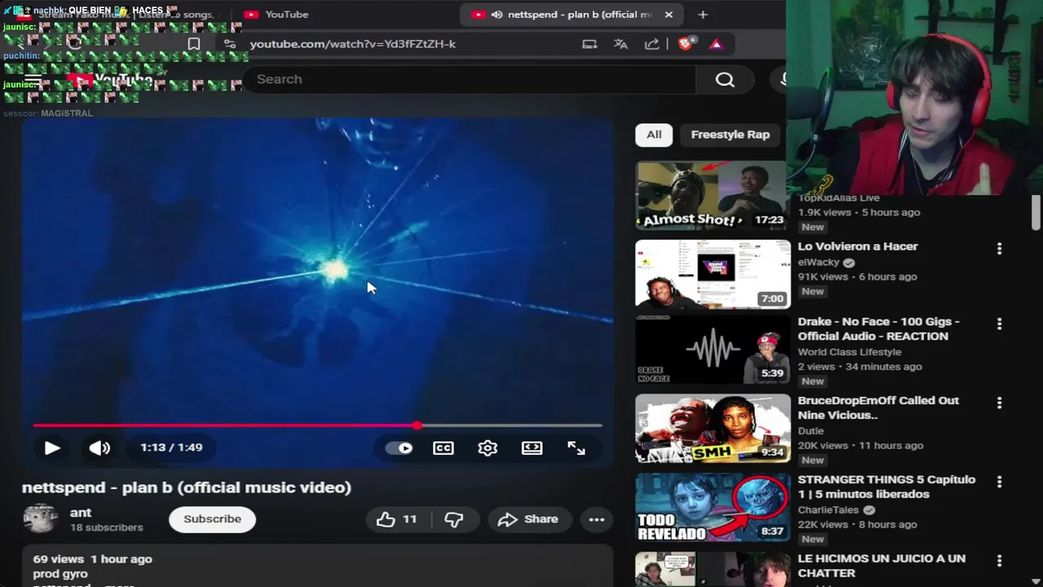Open BruceDropEmOff Called Out video title
This screenshot has height=587, width=1043.
point(878,408)
